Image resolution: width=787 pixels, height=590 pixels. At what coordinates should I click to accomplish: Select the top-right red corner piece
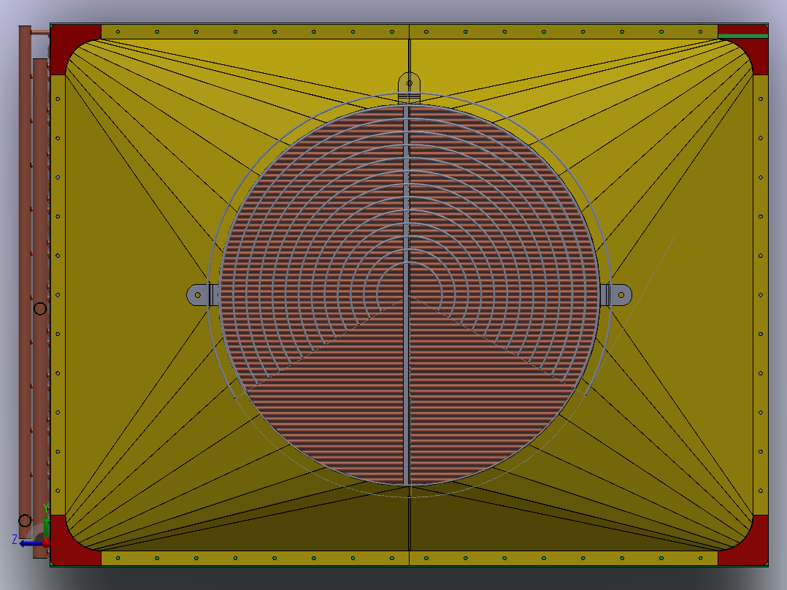(753, 45)
